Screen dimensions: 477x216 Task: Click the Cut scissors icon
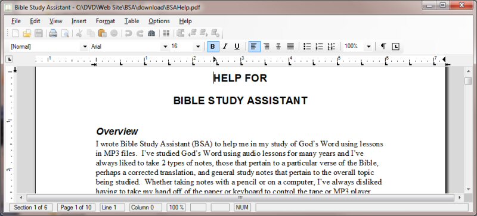(79, 33)
